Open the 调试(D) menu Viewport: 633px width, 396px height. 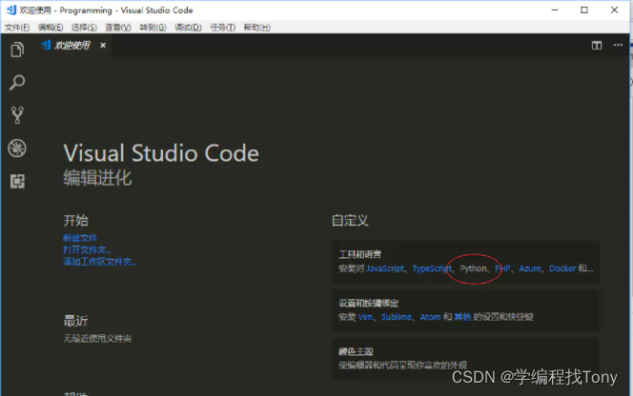coord(188,27)
